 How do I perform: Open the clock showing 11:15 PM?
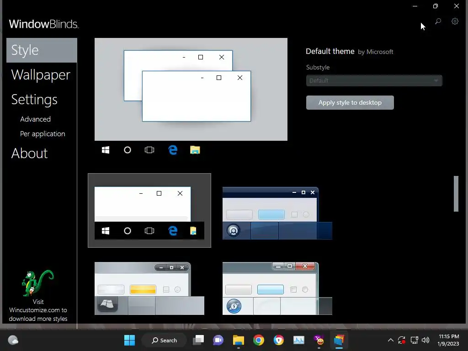click(x=448, y=340)
